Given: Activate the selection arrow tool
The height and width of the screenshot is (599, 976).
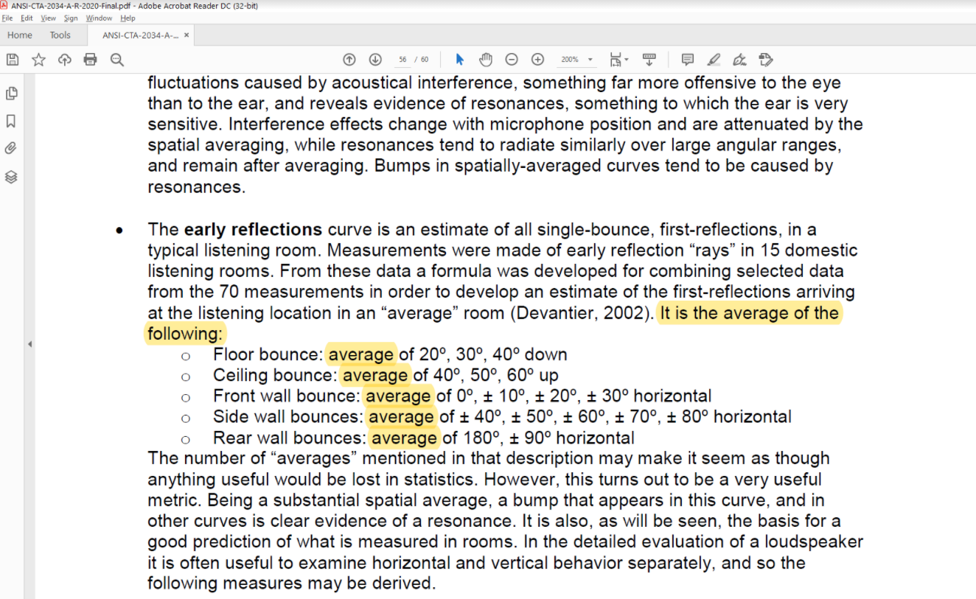Looking at the screenshot, I should pyautogui.click(x=460, y=60).
